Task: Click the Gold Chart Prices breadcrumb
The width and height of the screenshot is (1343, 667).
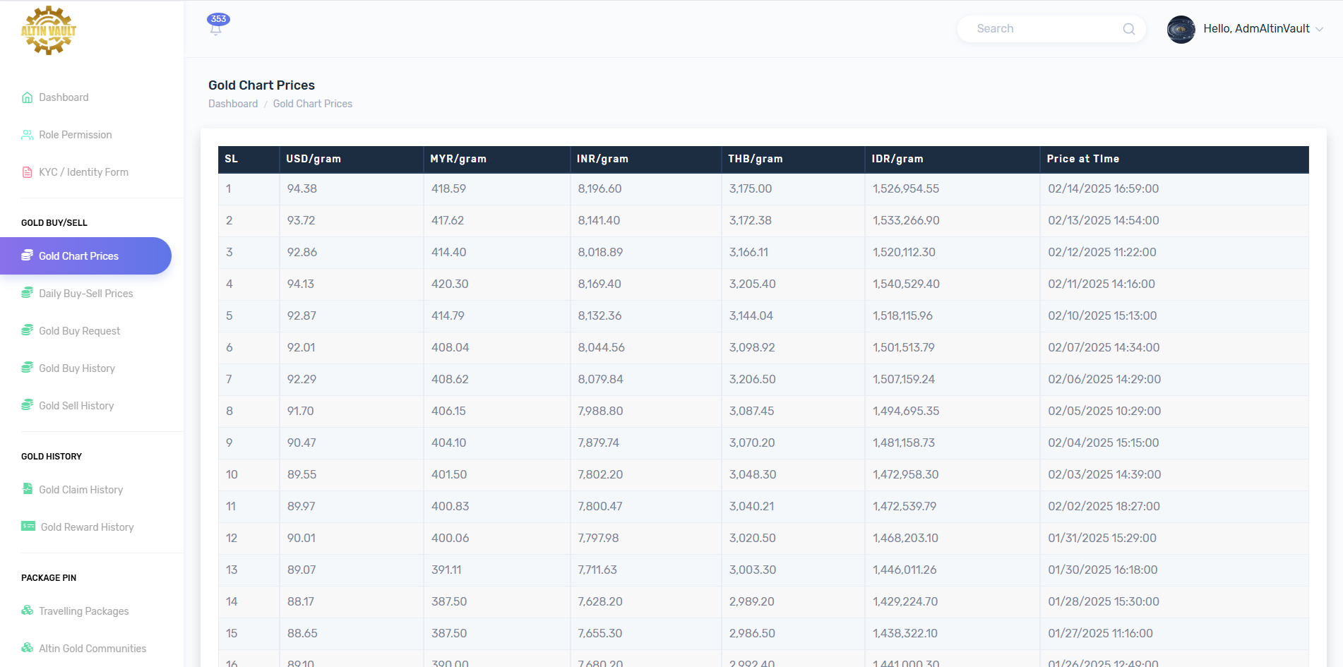Action: (x=313, y=104)
